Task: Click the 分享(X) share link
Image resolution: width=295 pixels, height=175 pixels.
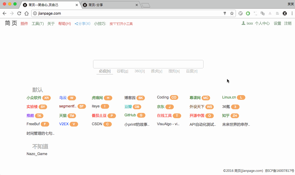Action: (x=83, y=24)
